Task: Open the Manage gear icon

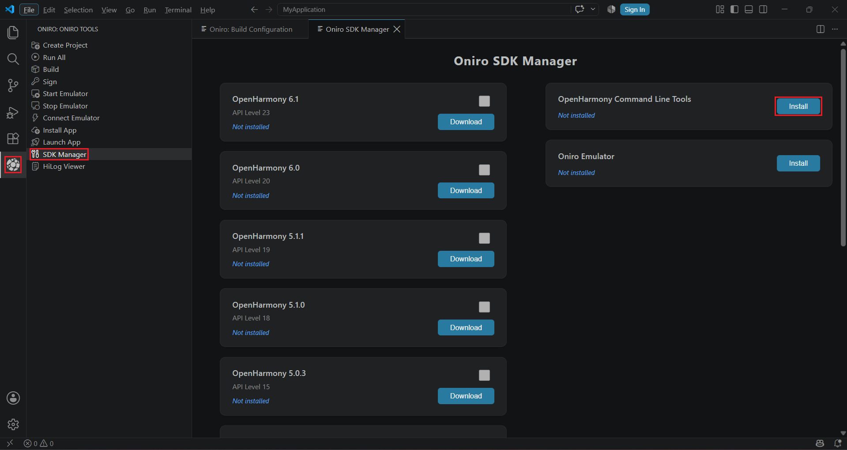Action: (13, 424)
